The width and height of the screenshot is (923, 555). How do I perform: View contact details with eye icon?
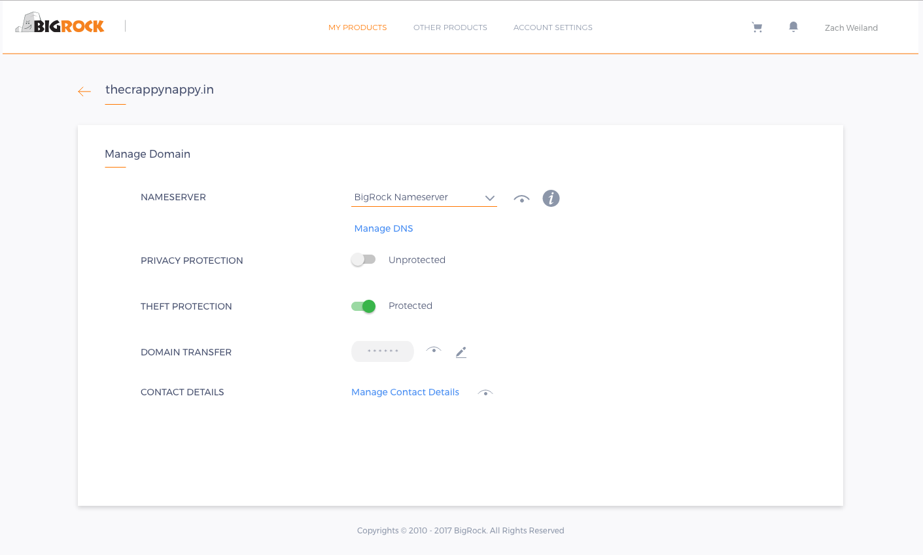point(485,393)
